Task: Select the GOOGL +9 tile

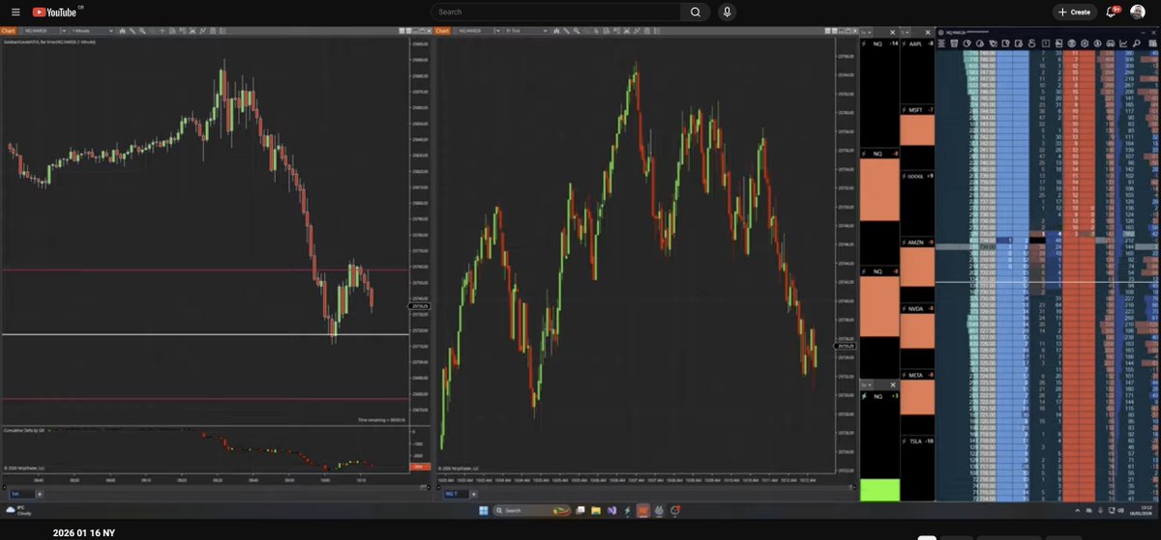Action: tap(916, 177)
